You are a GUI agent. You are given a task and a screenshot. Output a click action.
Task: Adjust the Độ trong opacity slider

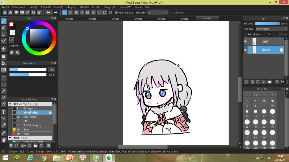[267, 24]
